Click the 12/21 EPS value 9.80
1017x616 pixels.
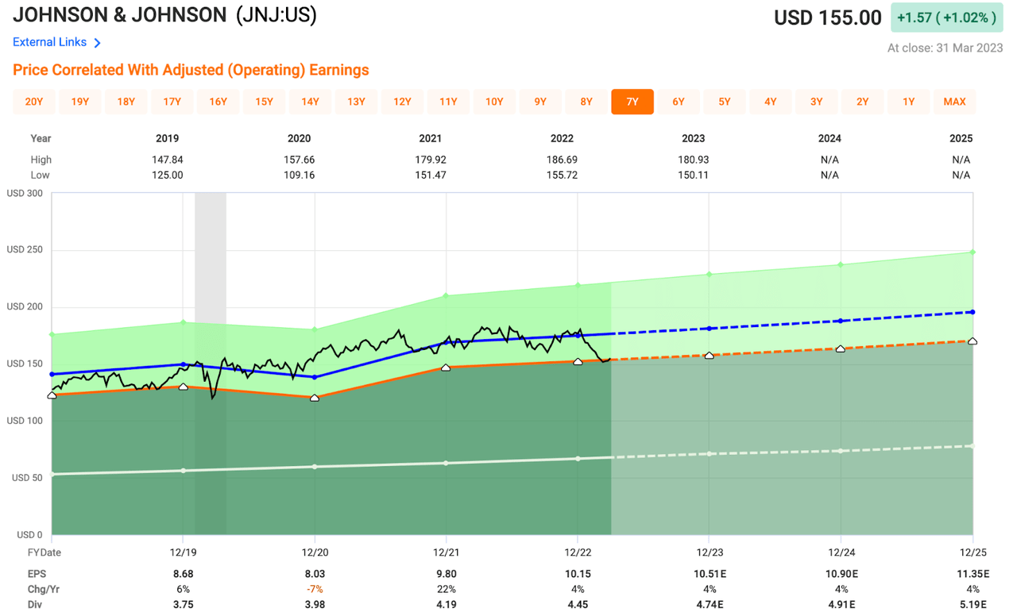447,572
